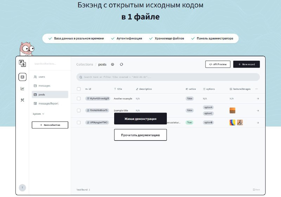Image resolution: width=281 pixels, height=197 pixels.
Task: Sort by the title column header
Action: (x=118, y=89)
